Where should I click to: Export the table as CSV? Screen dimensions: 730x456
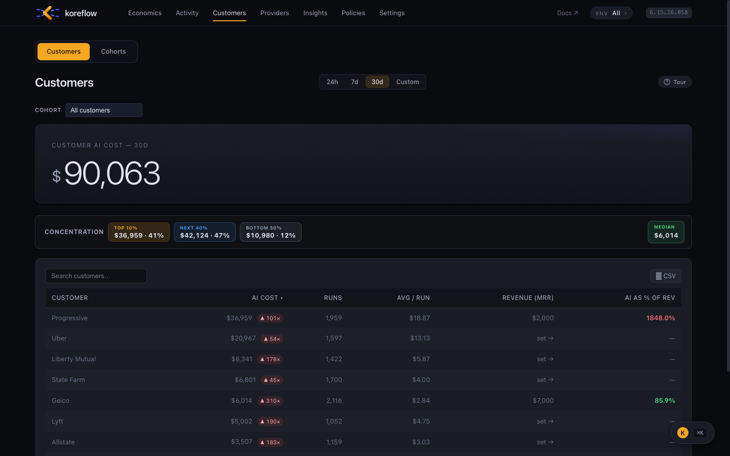click(x=665, y=276)
